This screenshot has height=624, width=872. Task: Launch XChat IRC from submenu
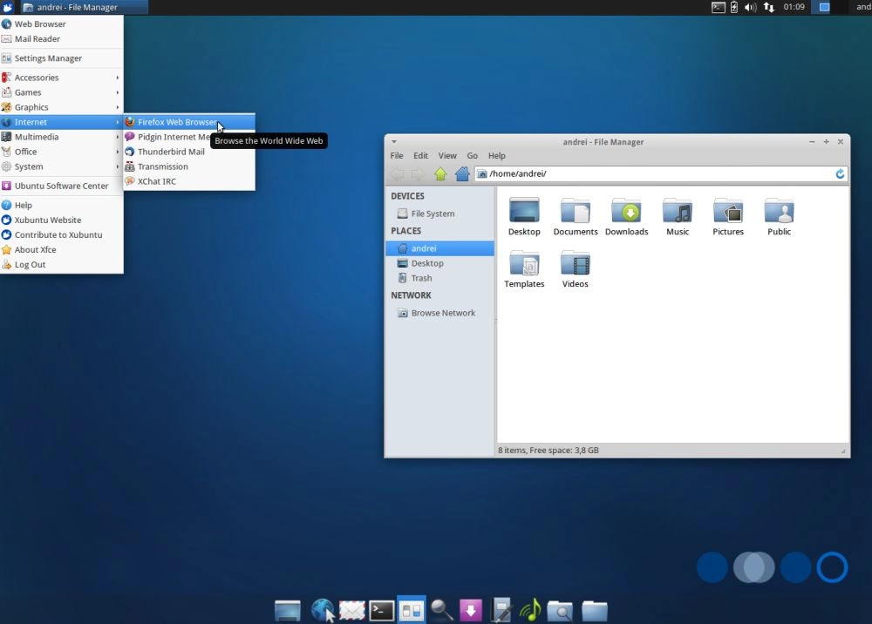(189, 181)
